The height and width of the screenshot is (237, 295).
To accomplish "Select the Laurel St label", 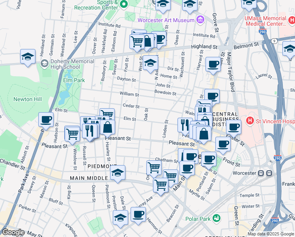I will [x=264, y=76].
